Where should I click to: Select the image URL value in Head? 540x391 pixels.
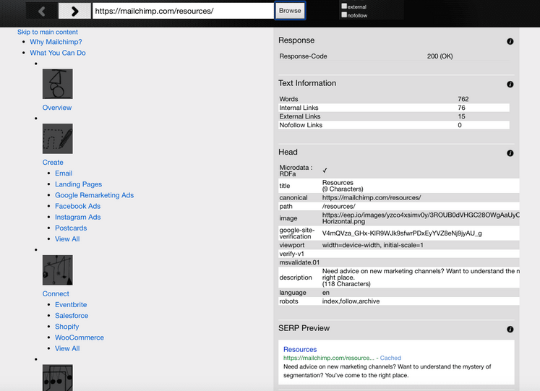(421, 218)
